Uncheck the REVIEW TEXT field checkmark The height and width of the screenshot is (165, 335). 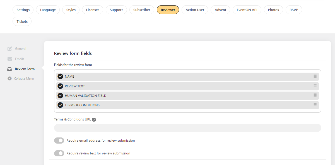60,86
